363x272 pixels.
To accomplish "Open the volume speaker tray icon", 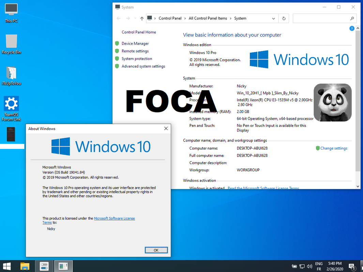I will pyautogui.click(x=309, y=266).
